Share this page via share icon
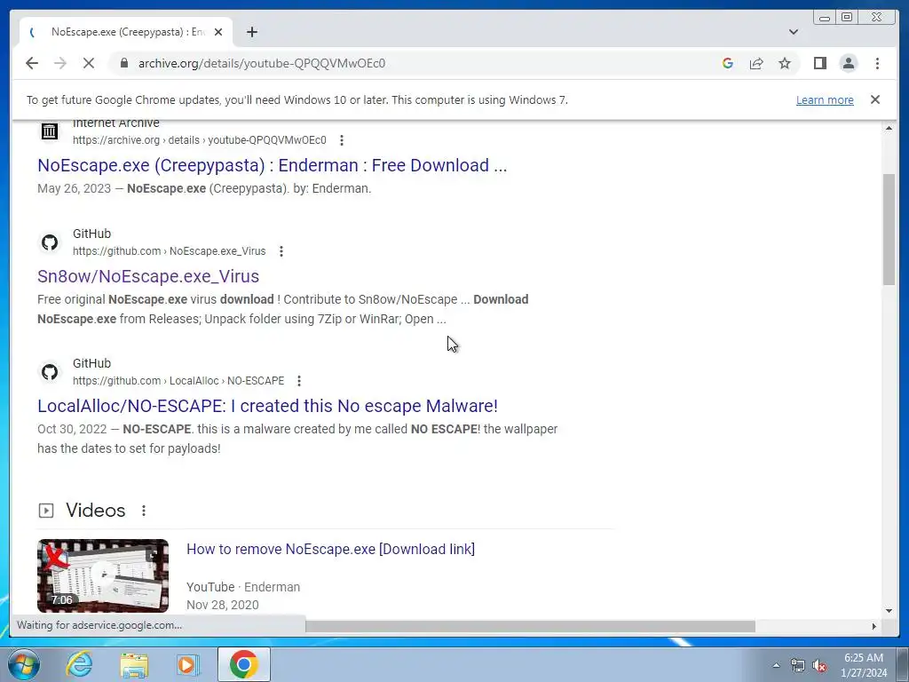Image resolution: width=909 pixels, height=682 pixels. 756,63
